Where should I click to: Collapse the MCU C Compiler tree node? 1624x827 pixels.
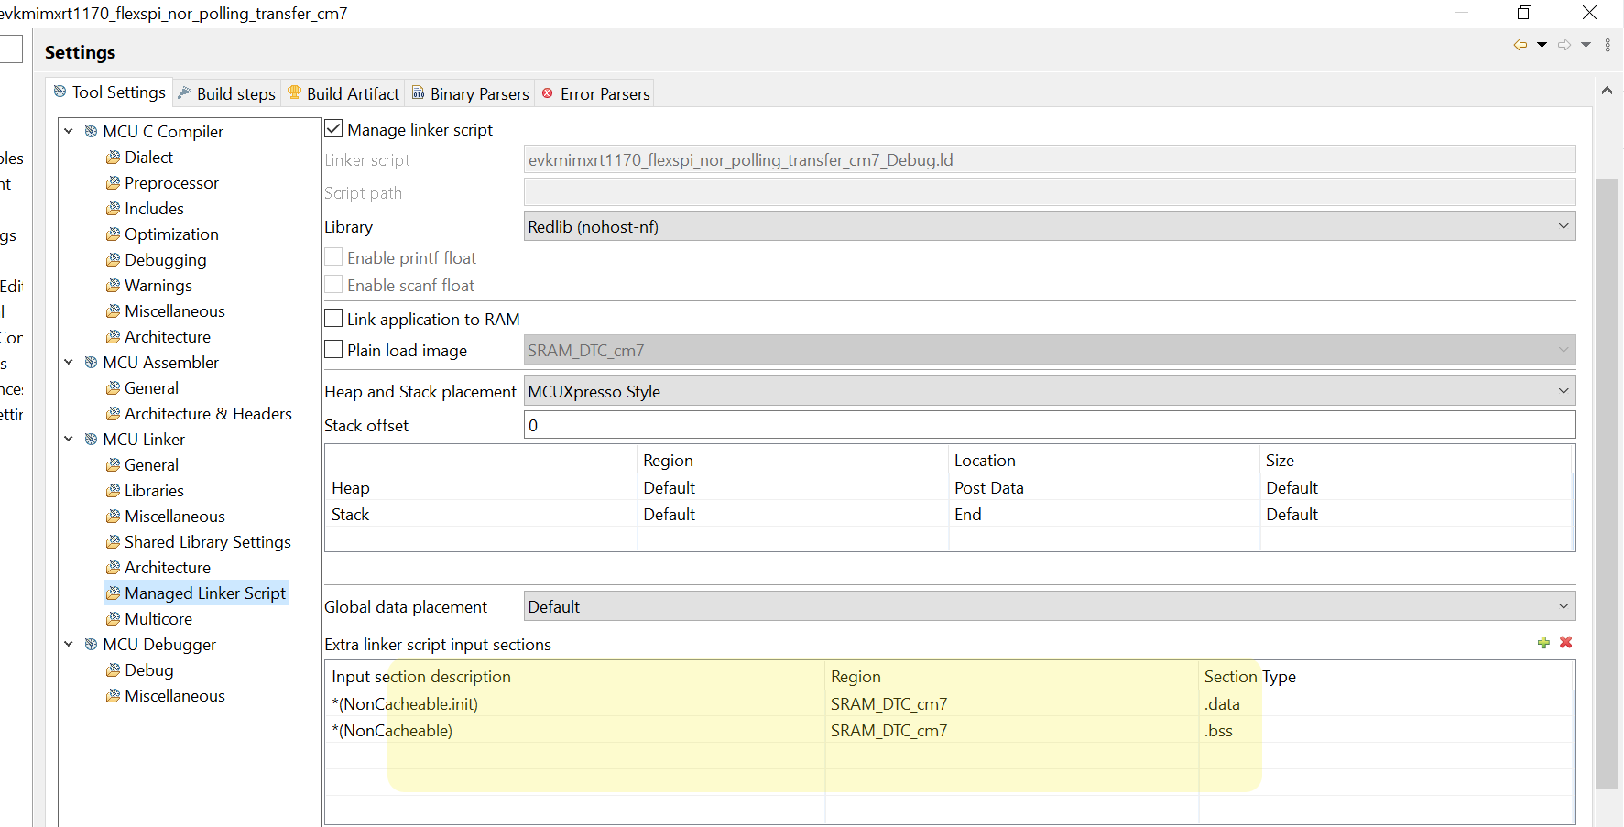coord(69,132)
